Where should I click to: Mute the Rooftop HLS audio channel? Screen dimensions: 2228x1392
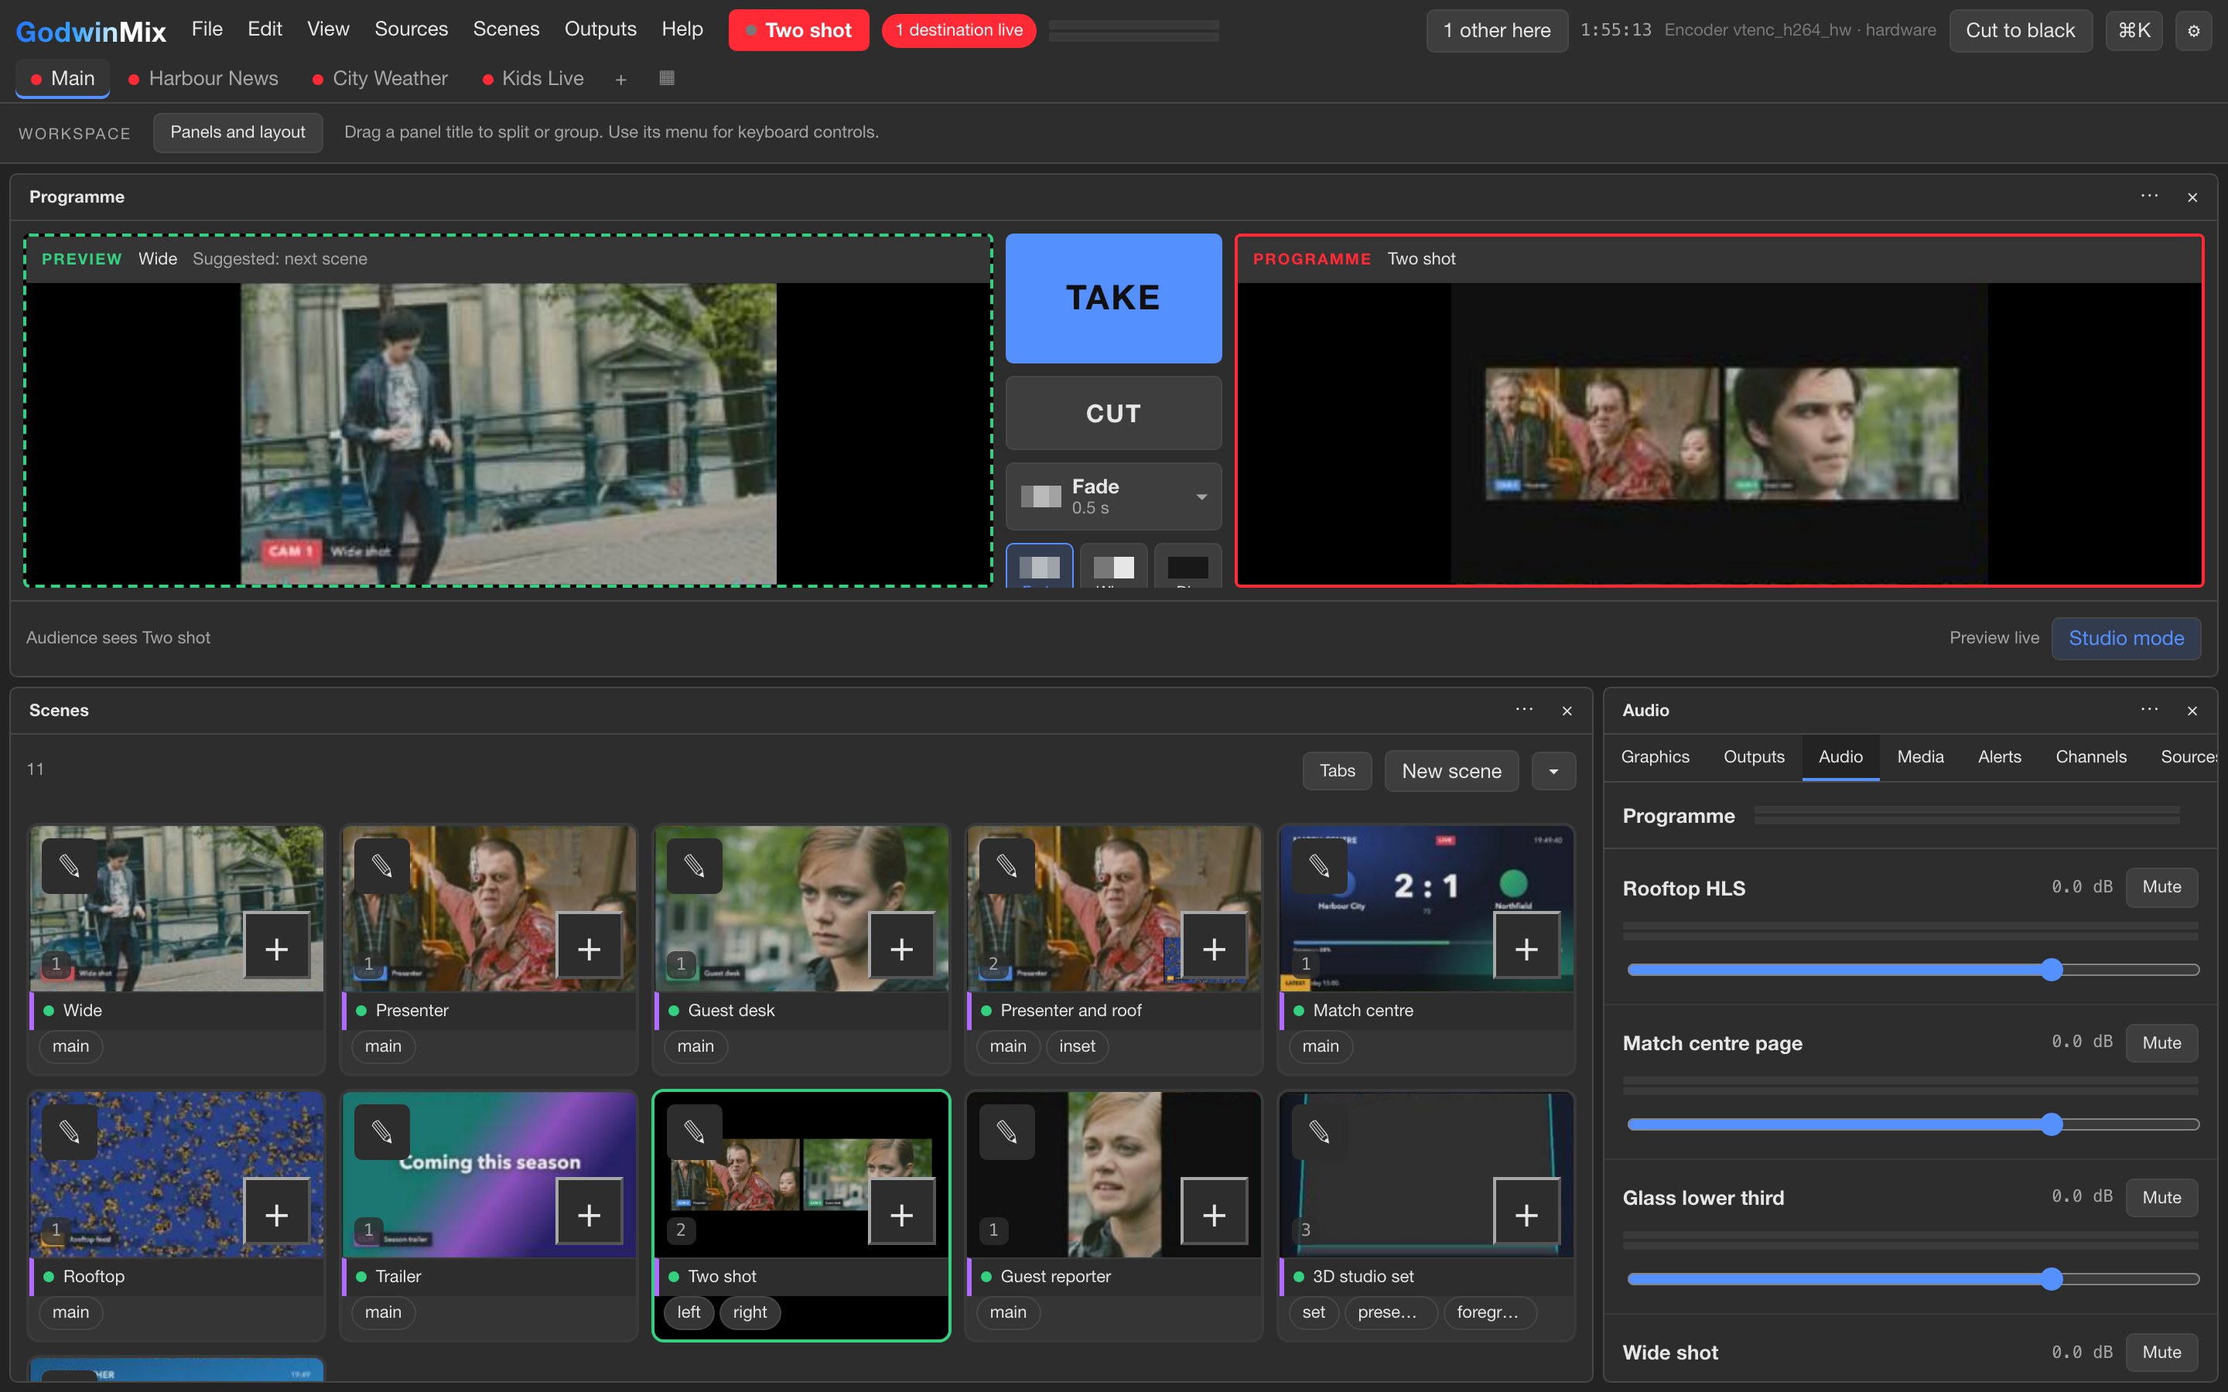tap(2161, 886)
